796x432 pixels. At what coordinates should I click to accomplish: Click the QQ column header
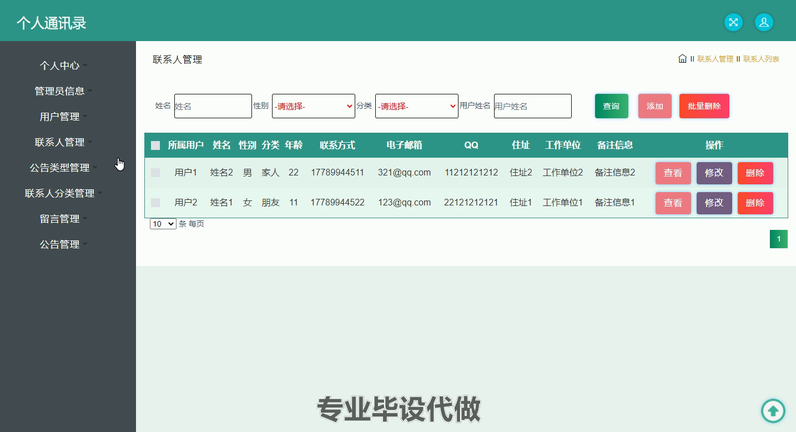coord(471,145)
